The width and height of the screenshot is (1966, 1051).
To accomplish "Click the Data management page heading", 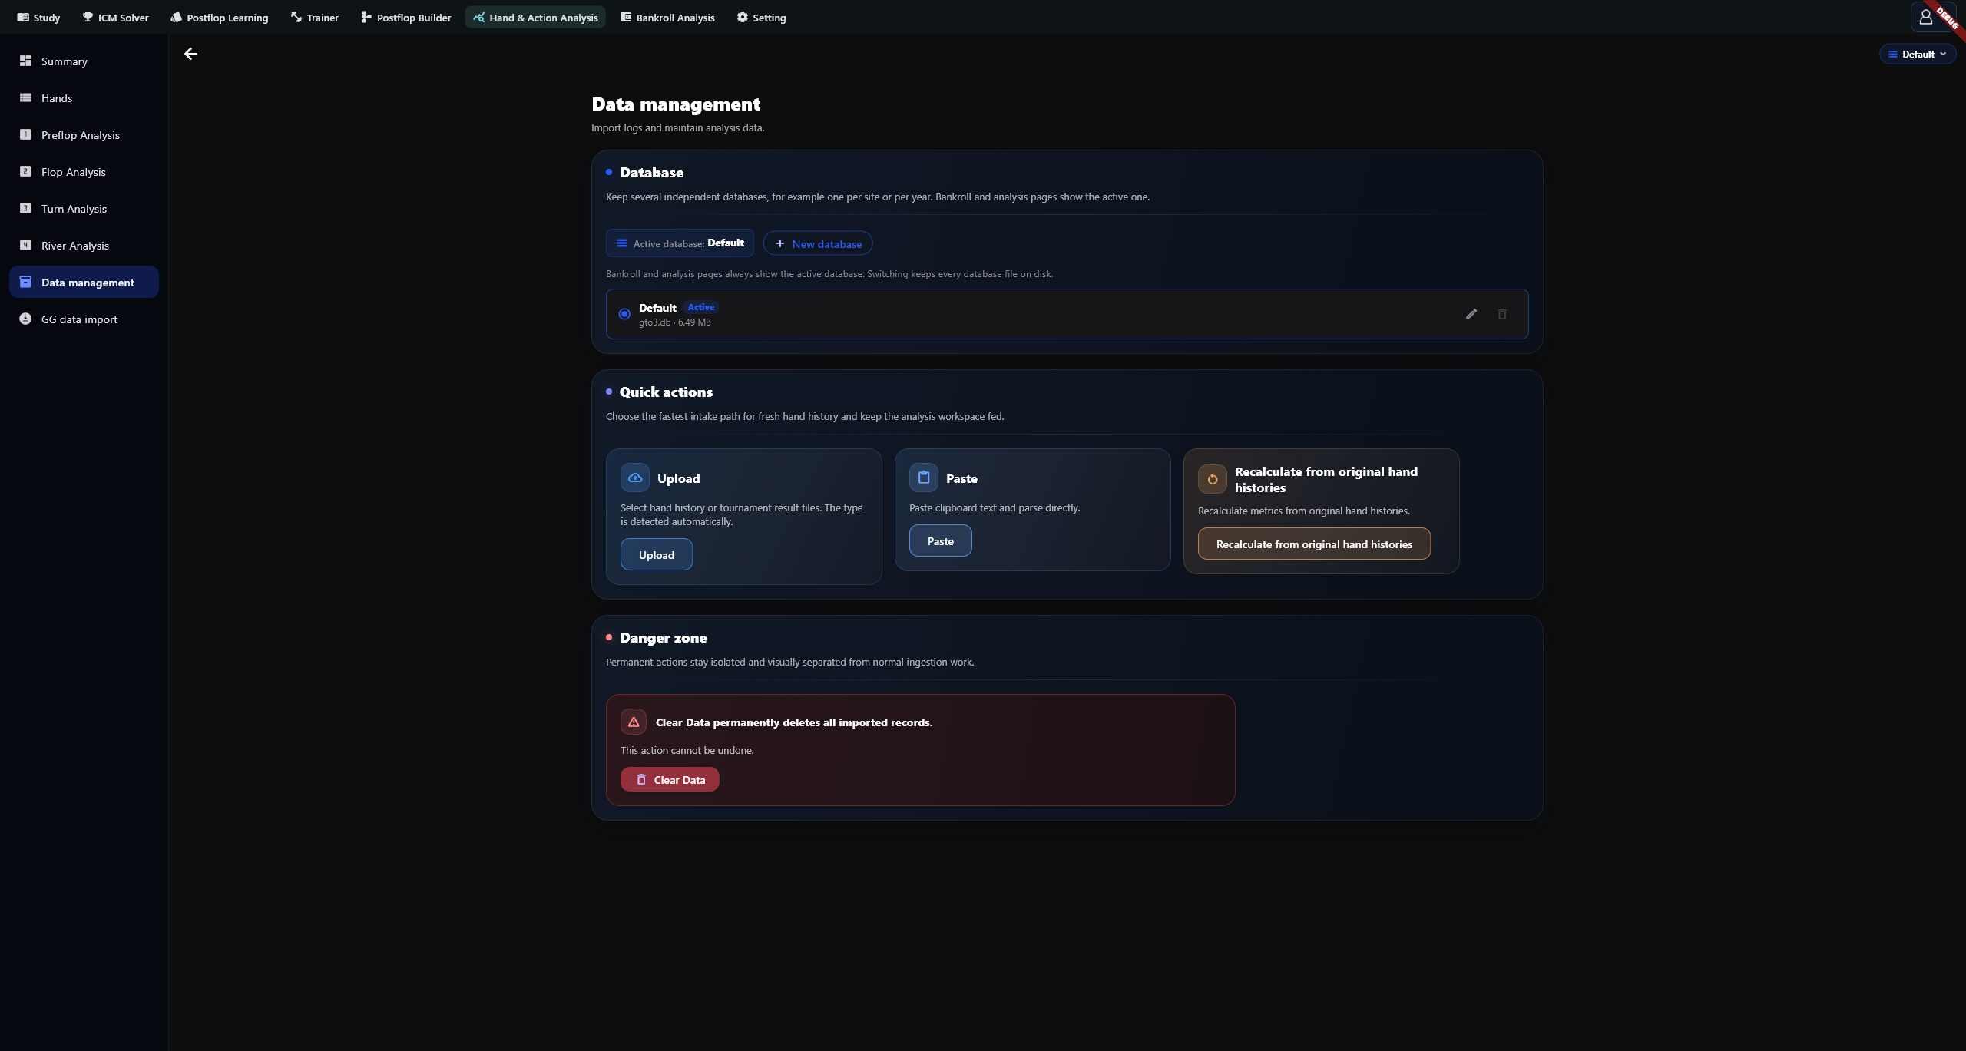I will point(676,104).
